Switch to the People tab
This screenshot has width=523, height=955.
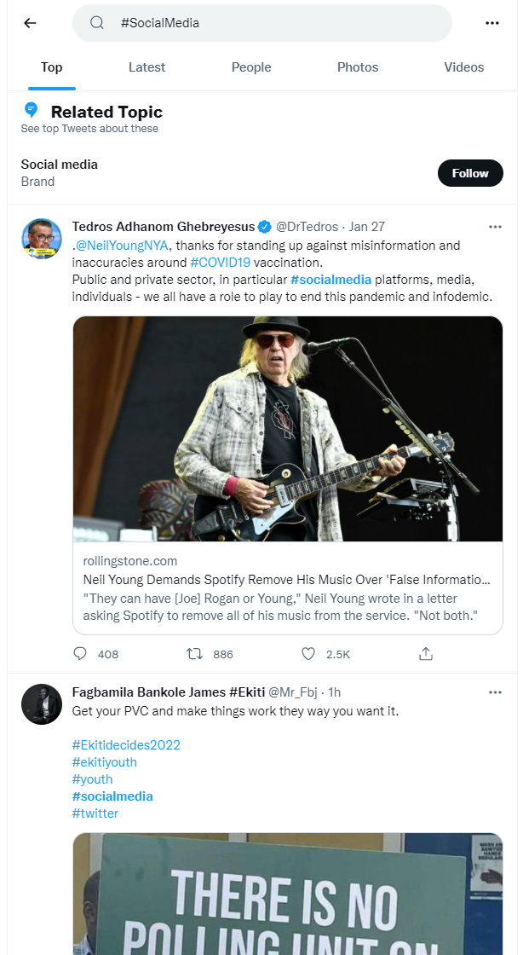pos(251,67)
